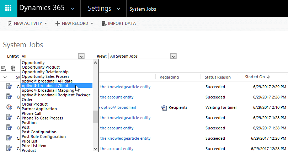Pick optivo broadmail API data entry
The width and height of the screenshot is (288, 155).
click(x=47, y=81)
